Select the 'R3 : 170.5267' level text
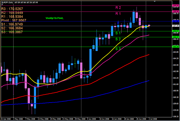This screenshot has height=121, width=180. (12, 9)
